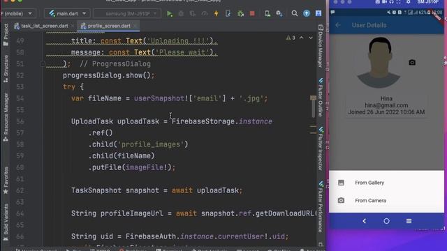Open the Device Manager side panel

coord(321,47)
